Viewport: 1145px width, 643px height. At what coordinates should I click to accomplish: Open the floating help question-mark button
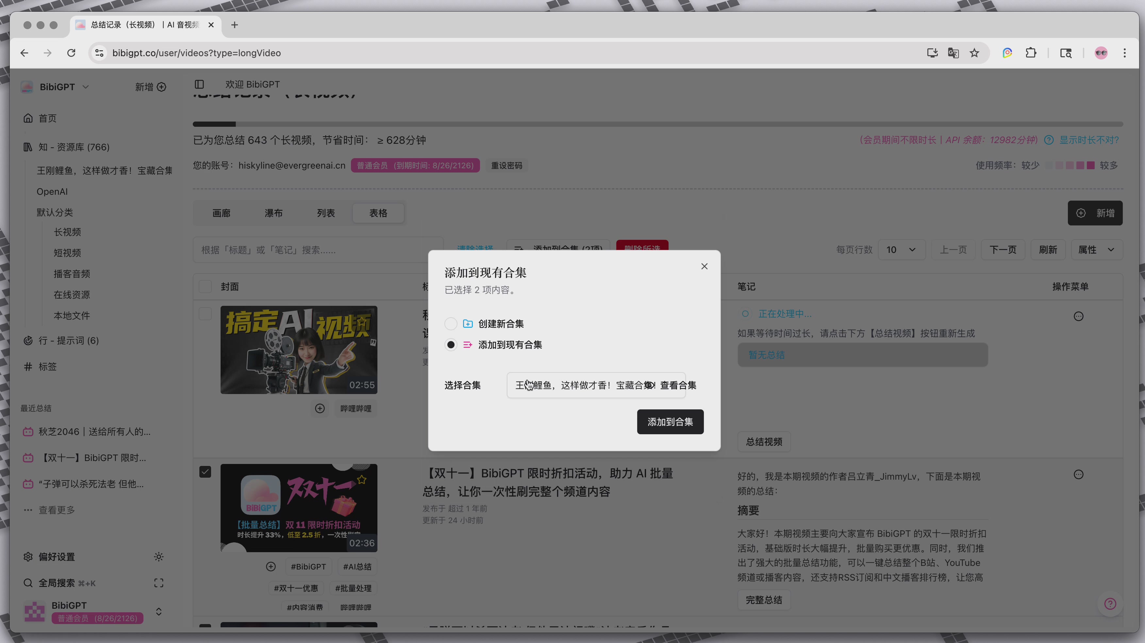1110,604
